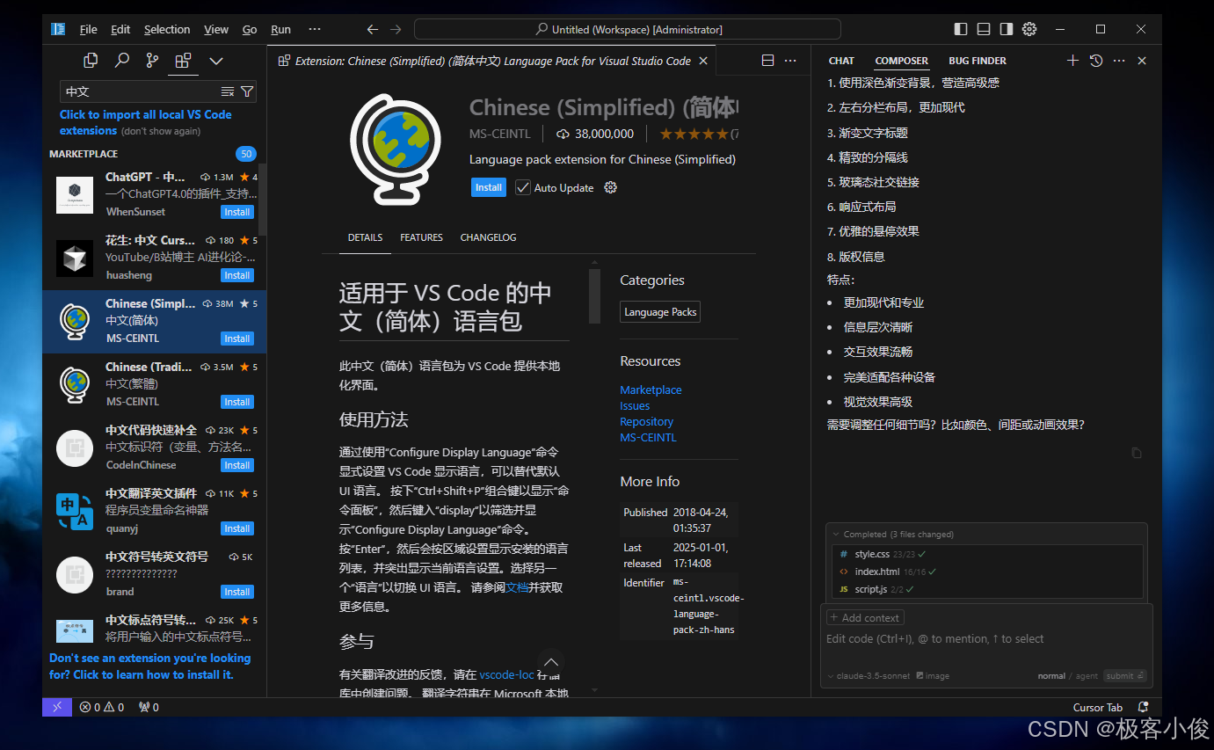
Task: Split the editor layout icon
Action: tap(767, 61)
